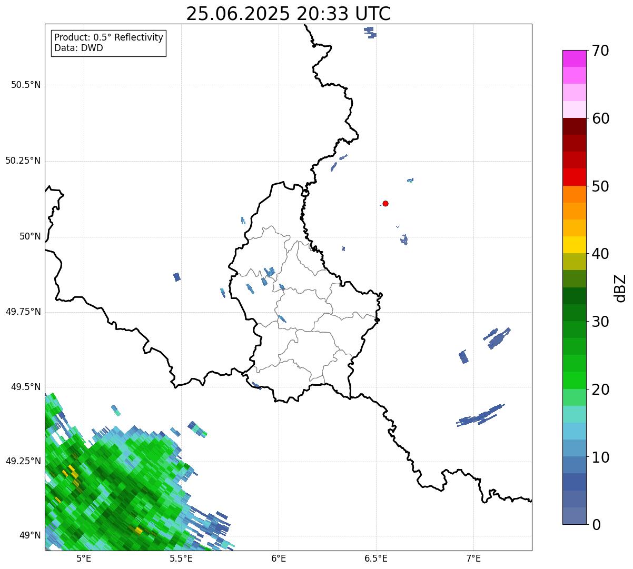Click the 5.5°E longitude label
The image size is (633, 569).
(x=181, y=558)
